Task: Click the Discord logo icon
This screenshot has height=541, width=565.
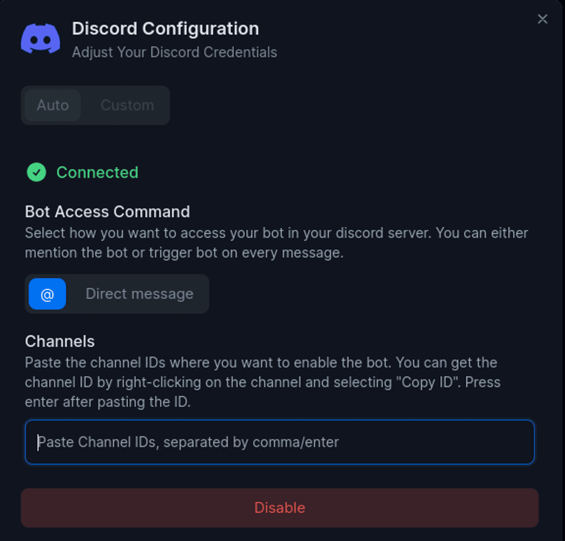Action: 41,38
